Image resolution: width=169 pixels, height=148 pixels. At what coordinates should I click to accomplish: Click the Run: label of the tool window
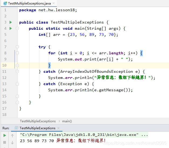[6, 128]
